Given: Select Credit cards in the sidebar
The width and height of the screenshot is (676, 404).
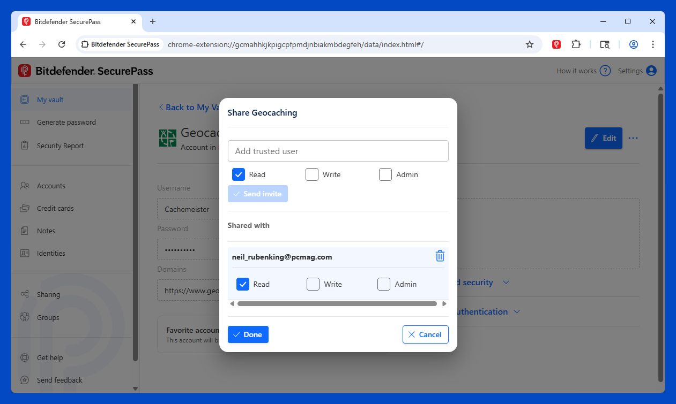Looking at the screenshot, I should 55,208.
